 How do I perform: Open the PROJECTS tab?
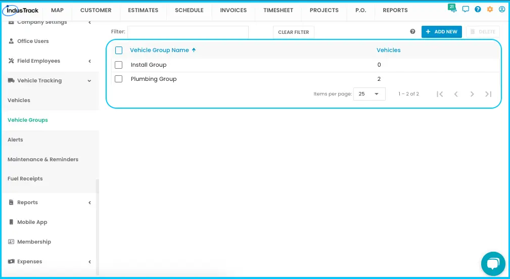point(324,10)
